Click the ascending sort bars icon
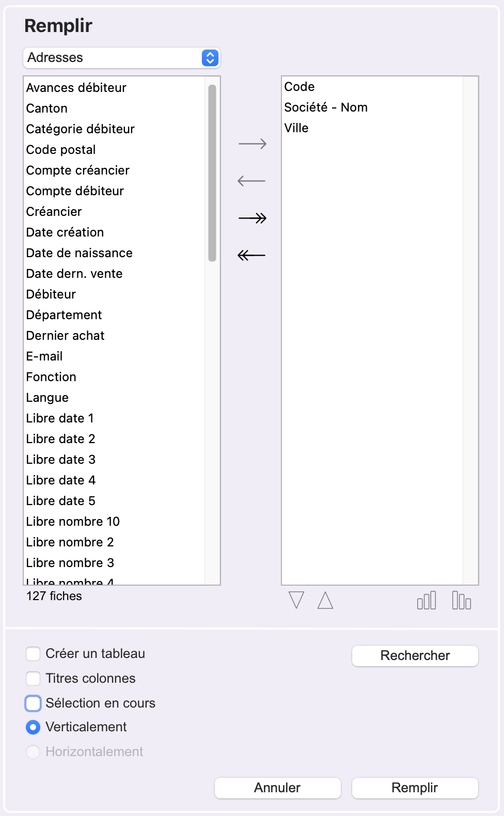Image resolution: width=504 pixels, height=816 pixels. 427,600
